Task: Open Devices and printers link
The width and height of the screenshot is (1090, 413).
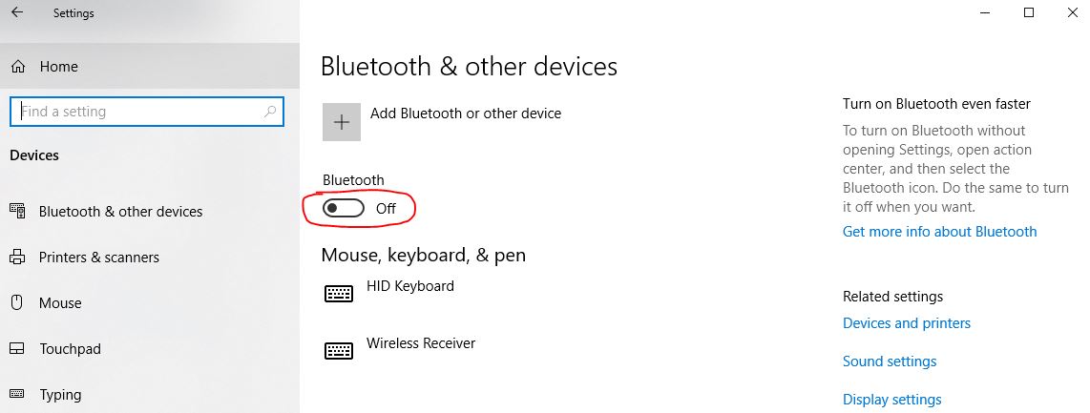Action: pyautogui.click(x=906, y=323)
